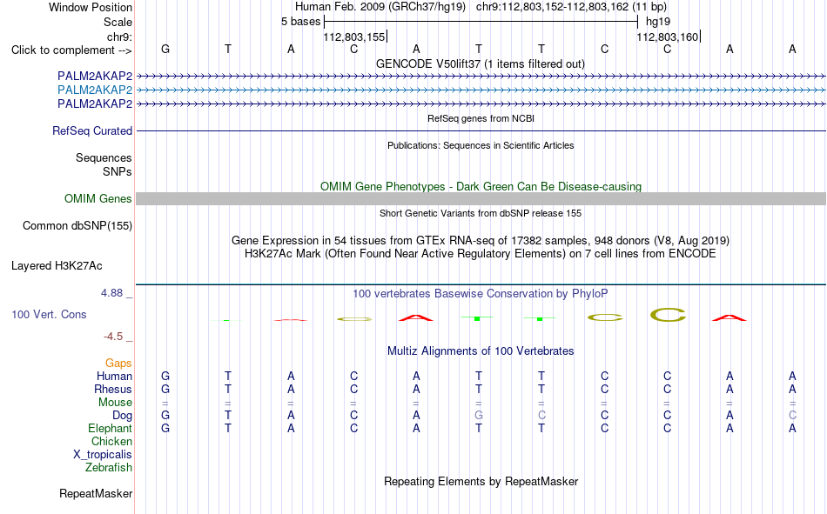Select the Chicken species label
Image resolution: width=827 pixels, height=514 pixels.
pos(111,441)
